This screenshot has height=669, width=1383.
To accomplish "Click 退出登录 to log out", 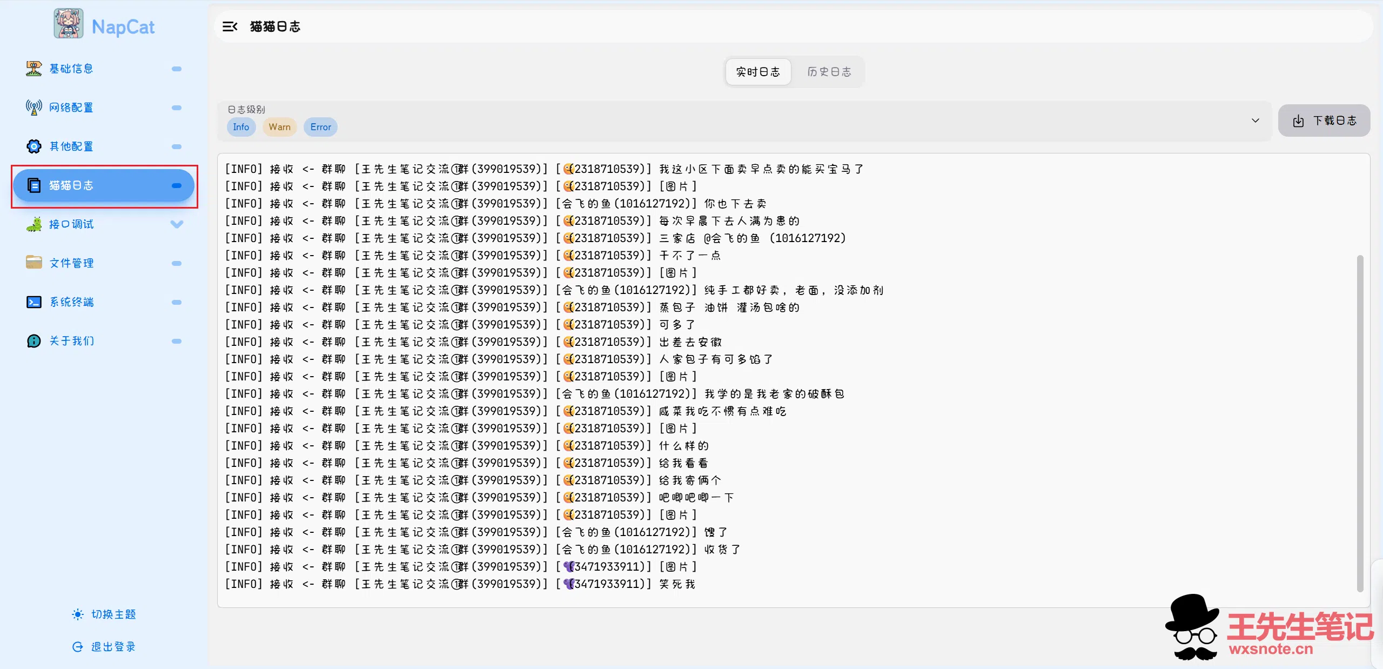I will (x=104, y=646).
